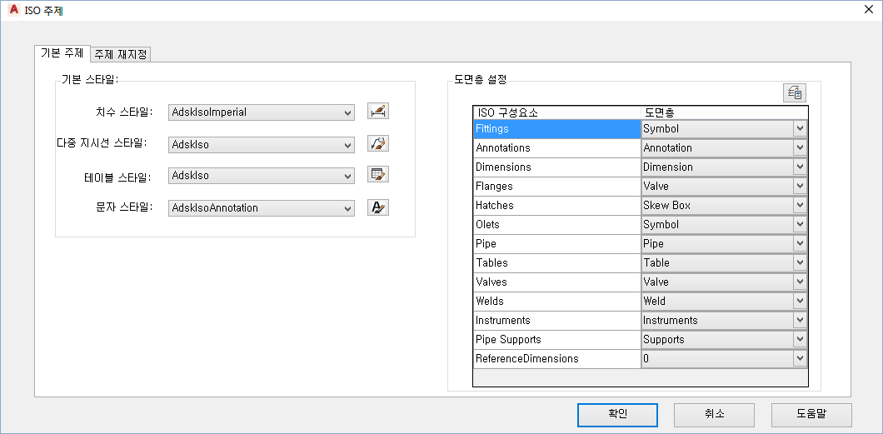This screenshot has width=883, height=434.
Task: Click the Welds component cell
Action: [x=556, y=302]
